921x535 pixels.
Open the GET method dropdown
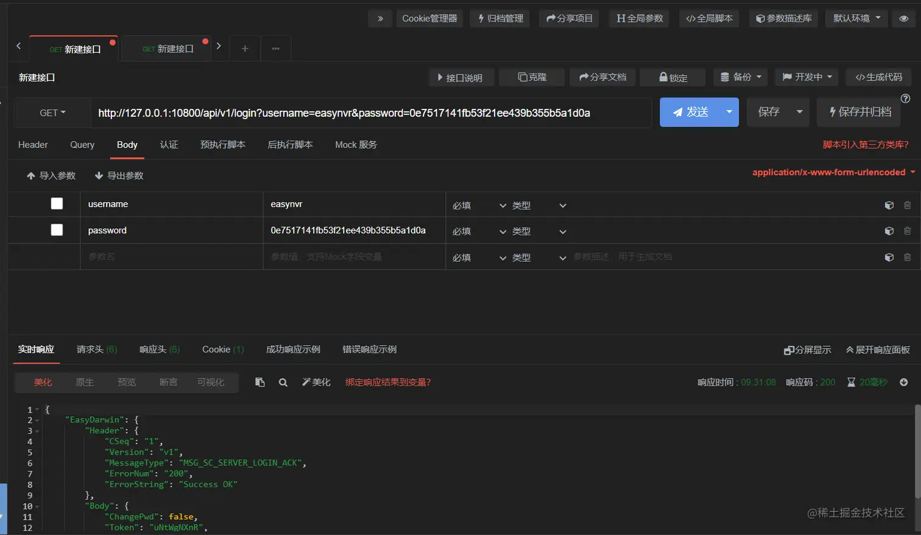[52, 113]
